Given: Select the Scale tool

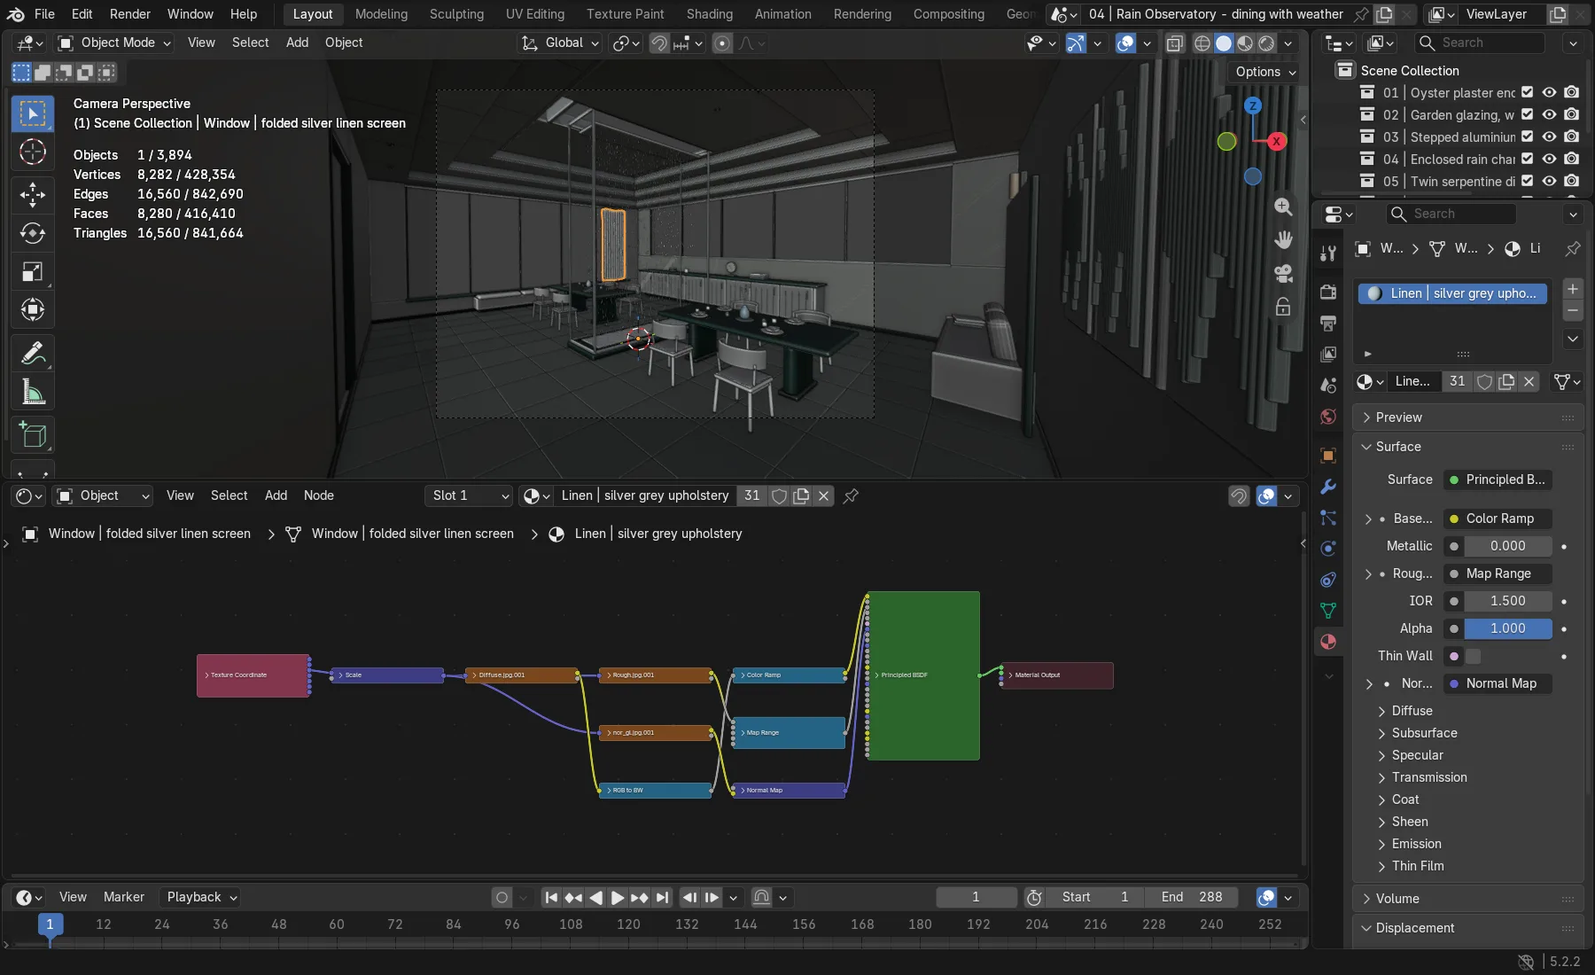Looking at the screenshot, I should point(33,271).
